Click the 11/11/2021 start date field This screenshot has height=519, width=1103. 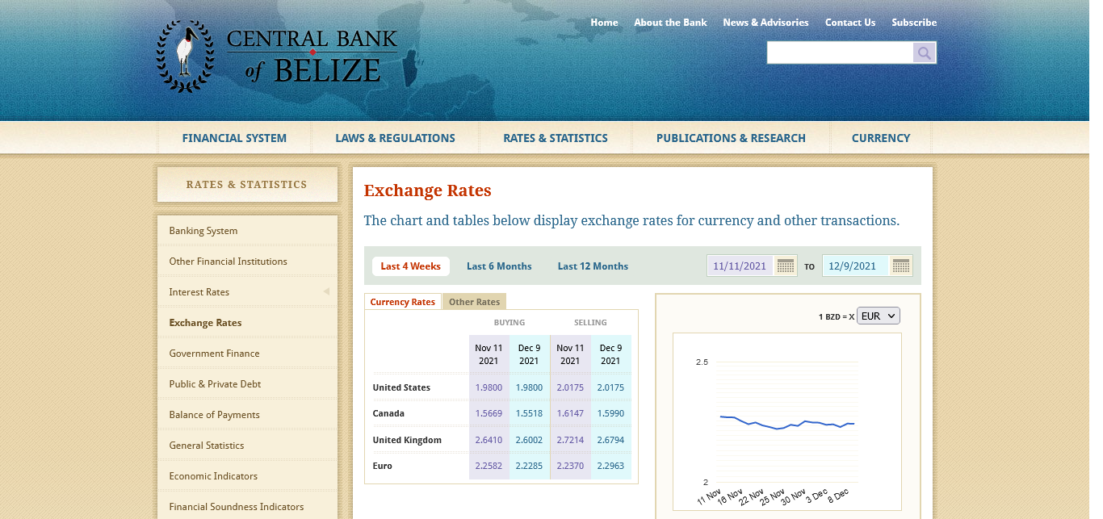pos(740,266)
